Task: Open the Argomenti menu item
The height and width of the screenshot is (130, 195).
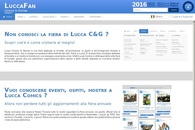Action: pyautogui.click(x=79, y=17)
